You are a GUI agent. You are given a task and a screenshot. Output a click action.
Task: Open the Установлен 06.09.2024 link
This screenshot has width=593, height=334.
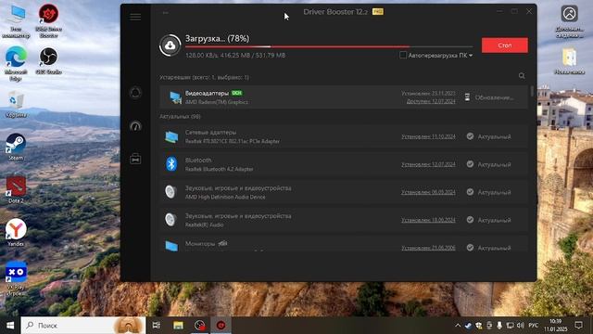[428, 192]
